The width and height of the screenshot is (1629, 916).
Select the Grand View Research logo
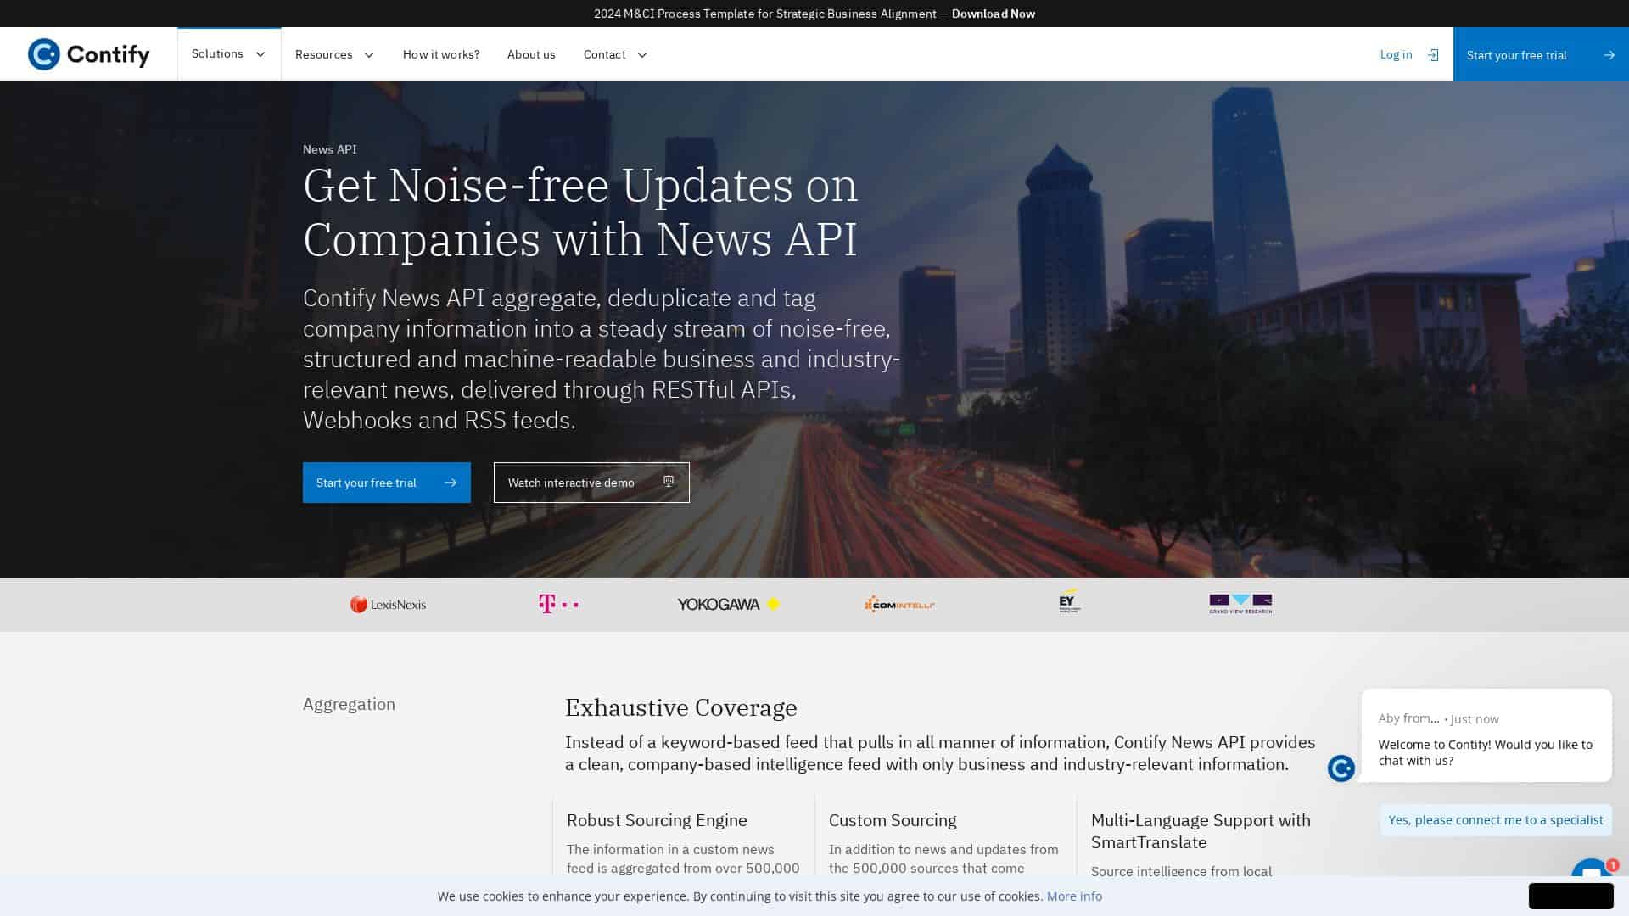pos(1240,604)
